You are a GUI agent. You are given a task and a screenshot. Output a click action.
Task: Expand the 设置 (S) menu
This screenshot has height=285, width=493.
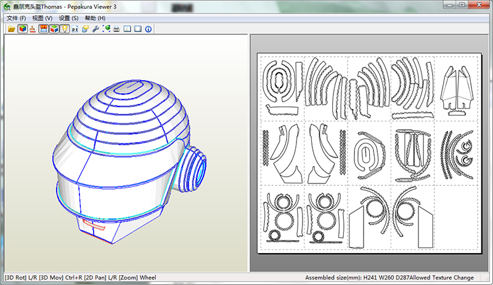pyautogui.click(x=68, y=18)
